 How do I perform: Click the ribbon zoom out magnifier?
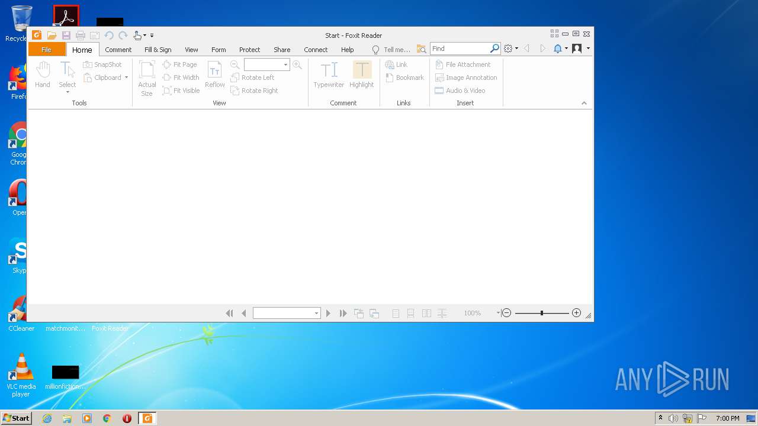(235, 64)
